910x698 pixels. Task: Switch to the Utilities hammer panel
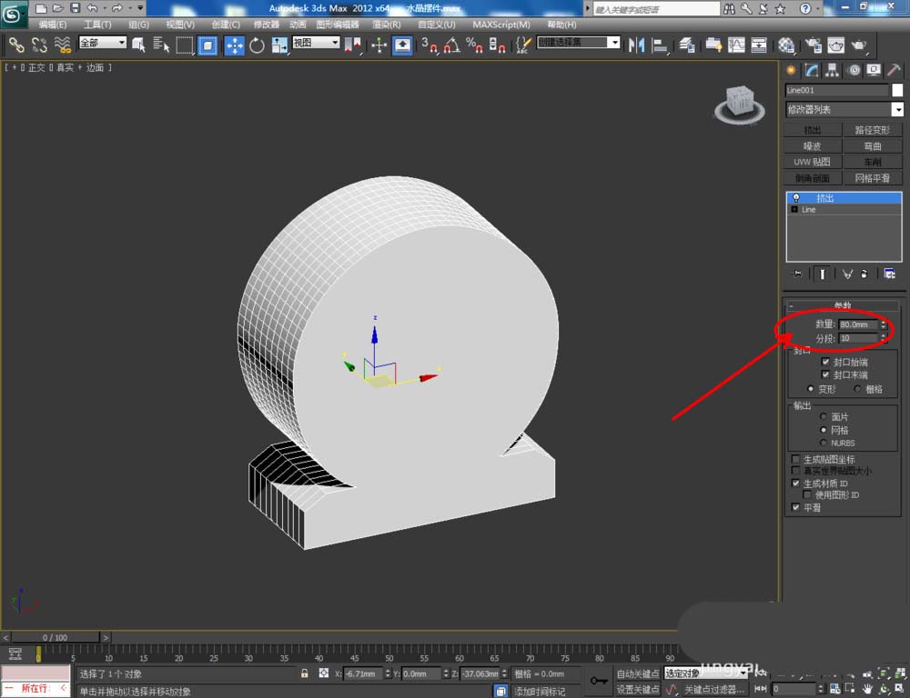point(894,71)
